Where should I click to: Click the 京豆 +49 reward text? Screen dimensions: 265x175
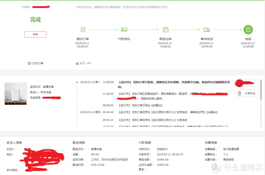[x=85, y=63]
